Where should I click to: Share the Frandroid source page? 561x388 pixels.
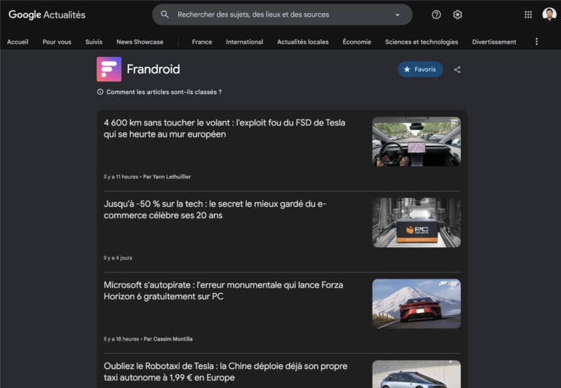pos(457,70)
